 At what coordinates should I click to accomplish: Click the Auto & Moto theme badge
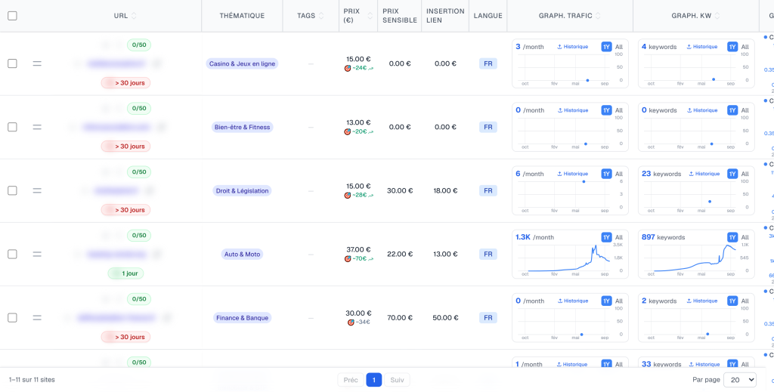pyautogui.click(x=242, y=255)
